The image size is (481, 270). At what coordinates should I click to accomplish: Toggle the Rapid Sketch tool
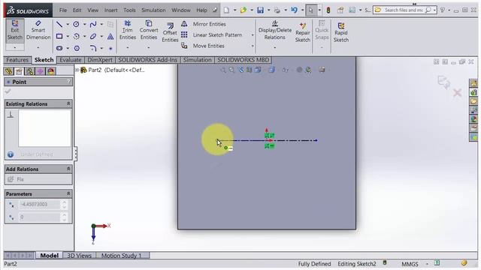(x=340, y=32)
